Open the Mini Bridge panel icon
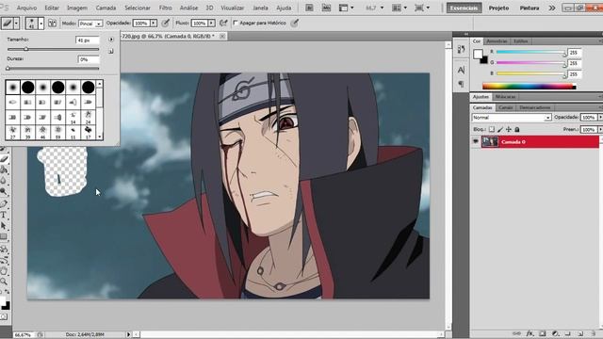Screen dimensions: 603x339 (x=326, y=8)
